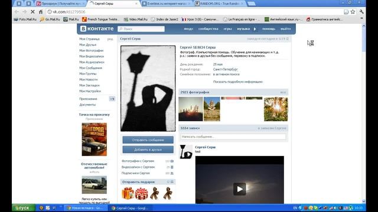Click Отправить сообщение button

click(148, 140)
